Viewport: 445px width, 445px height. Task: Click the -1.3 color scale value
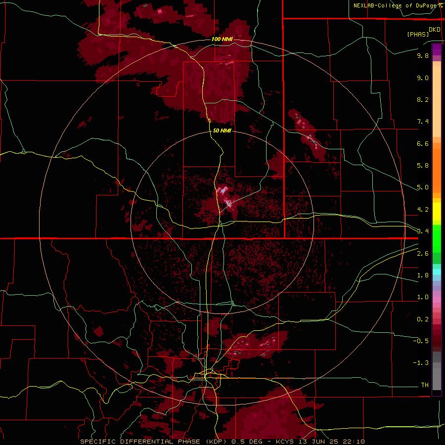point(421,363)
